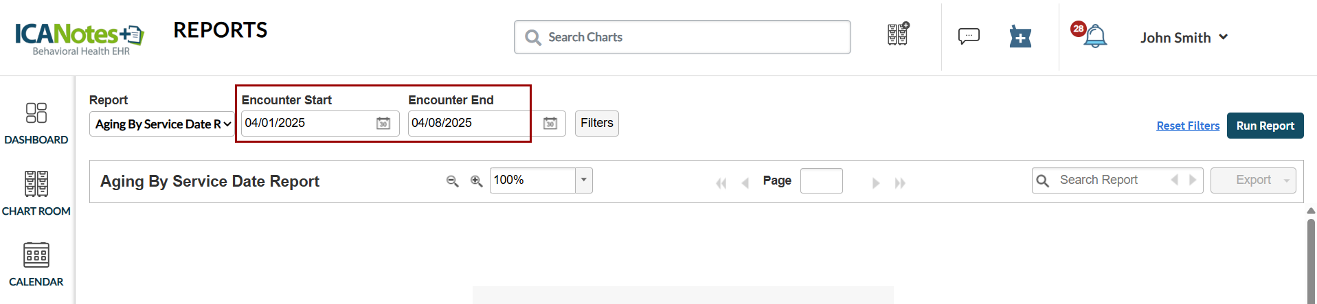Open the Filters button
Image resolution: width=1317 pixels, height=304 pixels.
pos(596,124)
